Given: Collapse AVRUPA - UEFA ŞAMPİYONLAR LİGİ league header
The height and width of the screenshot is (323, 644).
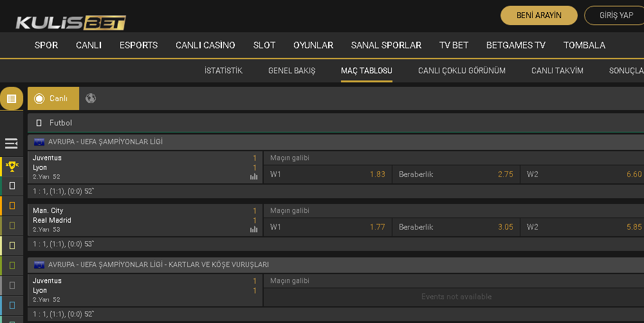Looking at the screenshot, I should [336, 142].
